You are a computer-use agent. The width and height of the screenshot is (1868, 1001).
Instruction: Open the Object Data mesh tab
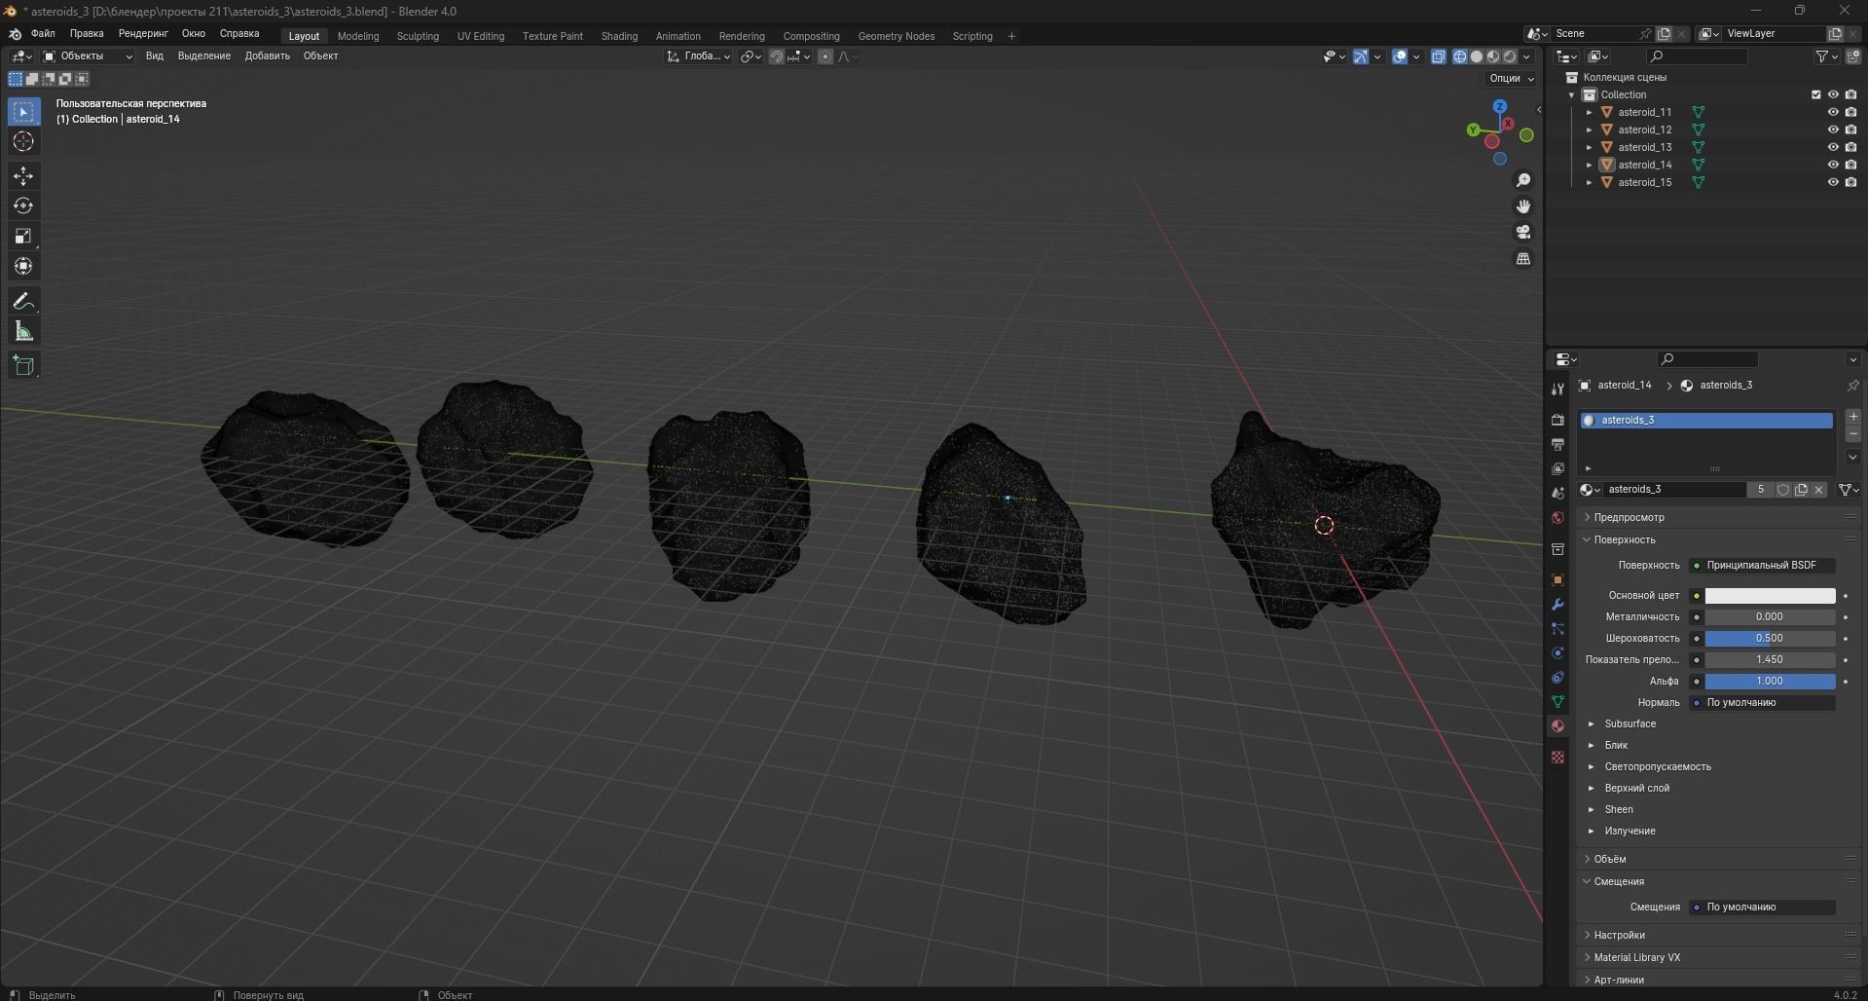[1557, 702]
